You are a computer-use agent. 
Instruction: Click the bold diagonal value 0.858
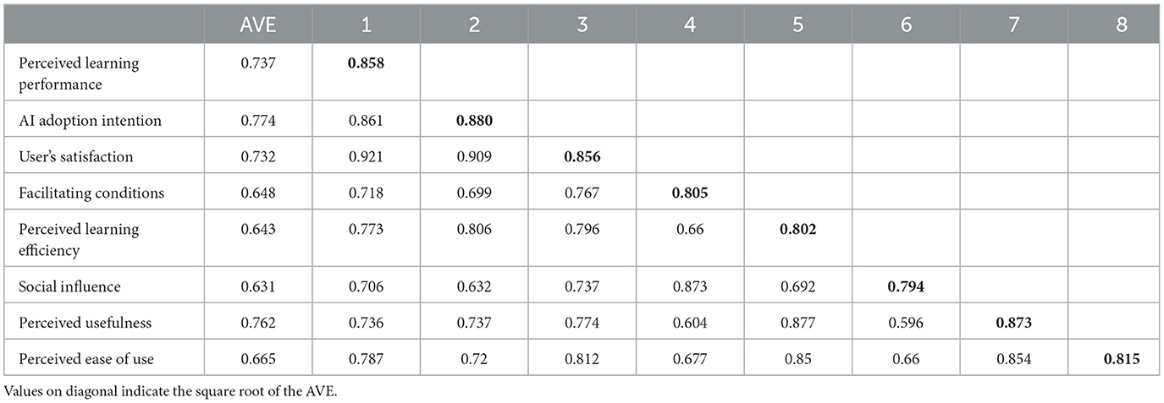(x=366, y=63)
